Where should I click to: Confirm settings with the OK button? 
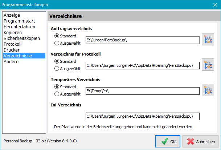168,141
